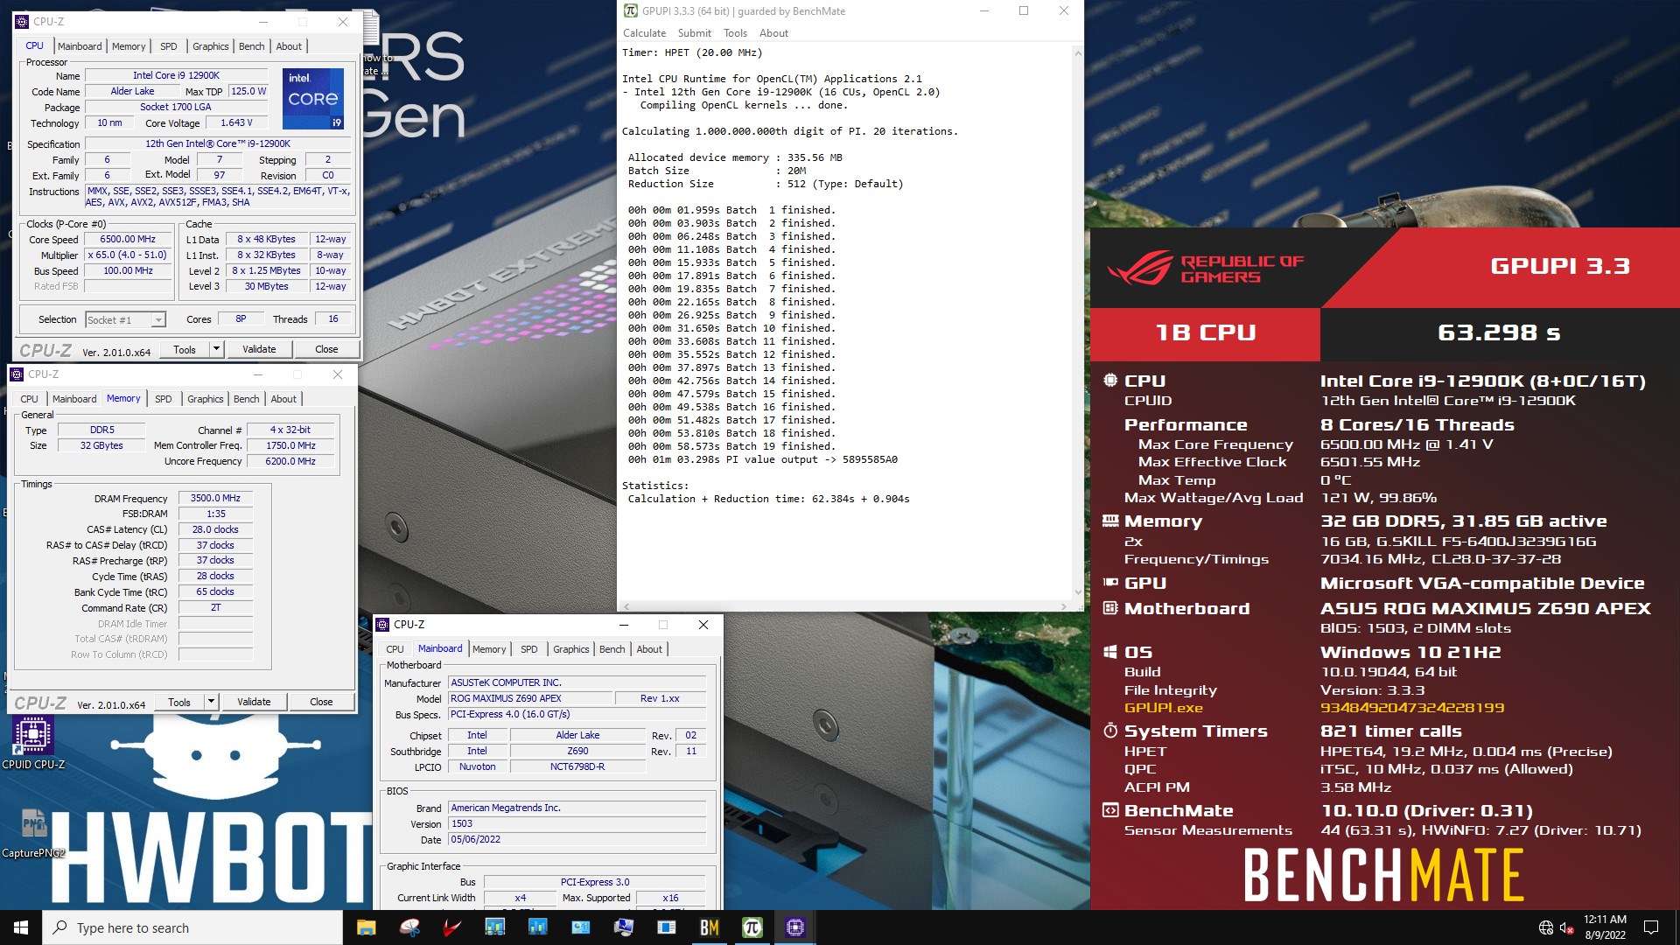Viewport: 1680px width, 945px height.
Task: Open Memory tab in the Mainboard CPU-Z window
Action: pos(489,649)
